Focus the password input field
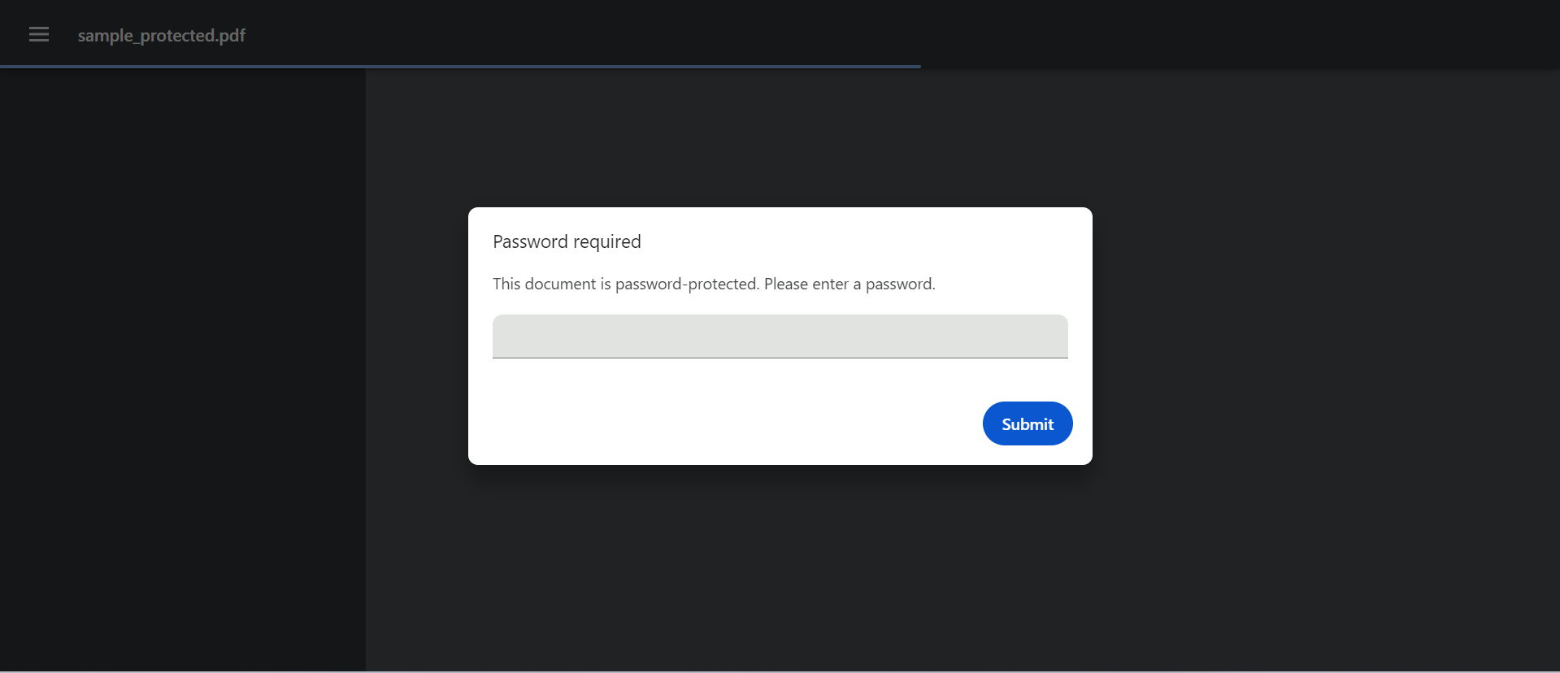Viewport: 1560px width, 673px height. pyautogui.click(x=780, y=336)
